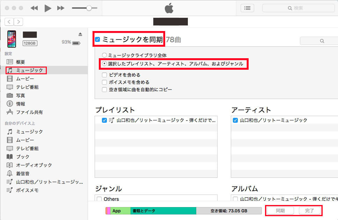Click the 128GB capacity label

[x=30, y=43]
